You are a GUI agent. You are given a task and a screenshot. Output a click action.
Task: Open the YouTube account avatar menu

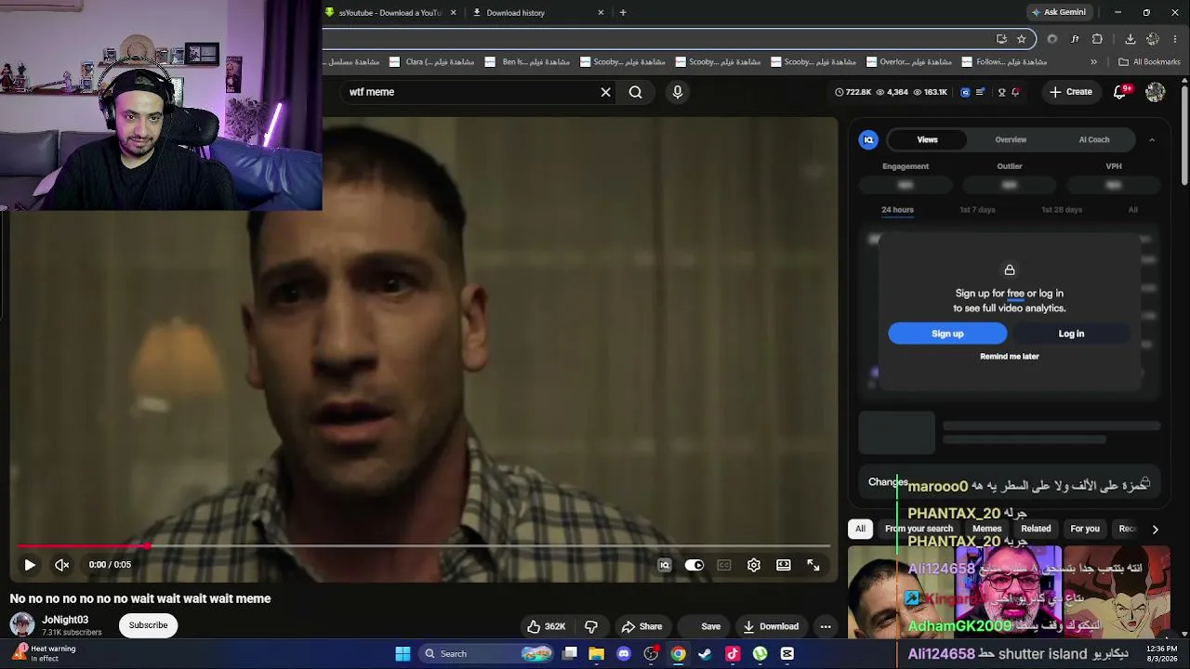click(1156, 92)
